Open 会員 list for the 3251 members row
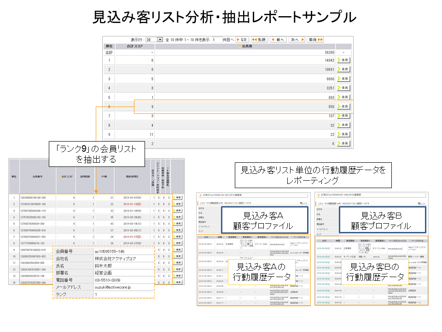The width and height of the screenshot is (442, 332). [343, 88]
